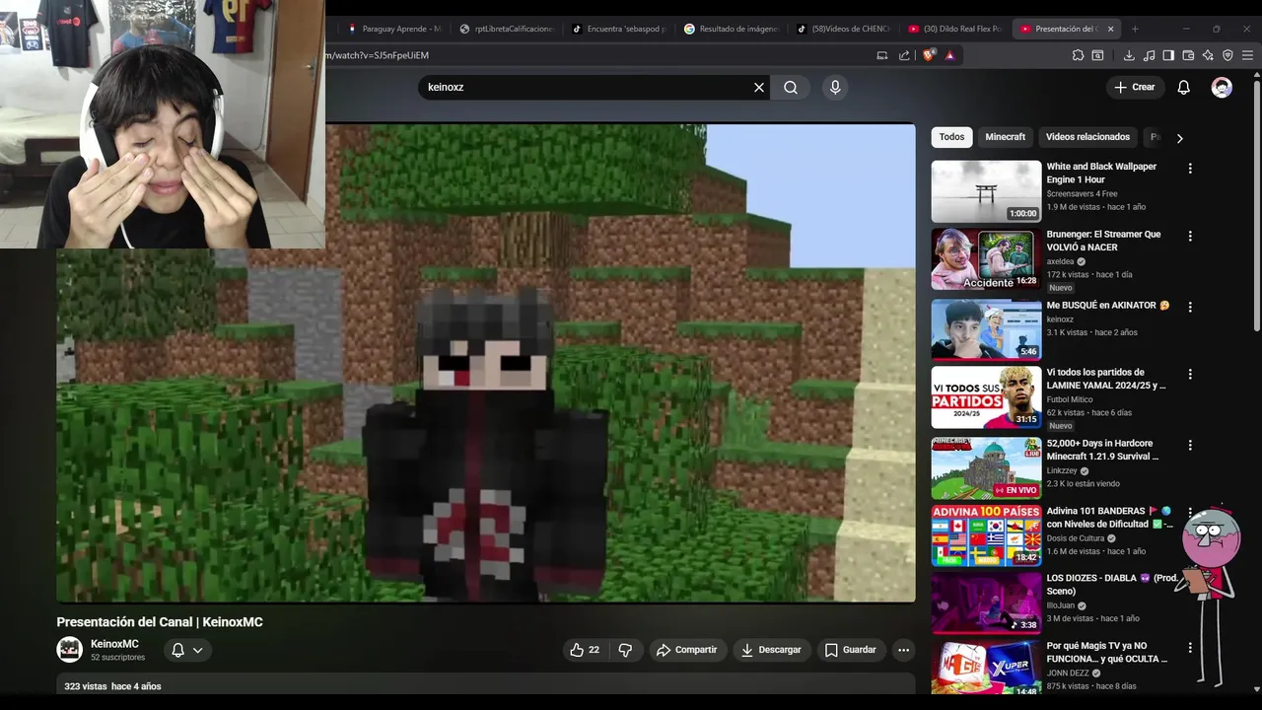This screenshot has width=1262, height=710.
Task: Open Me BUSQUÉ en AKINATOR thumbnail
Action: (986, 329)
